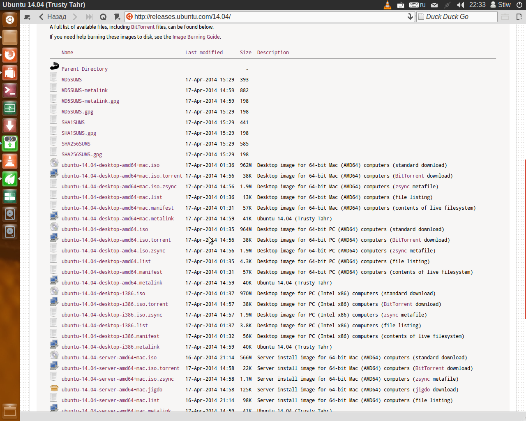This screenshot has width=526, height=421.
Task: Follow BitTorrent link in desktop-i386 torrent description
Action: point(398,304)
